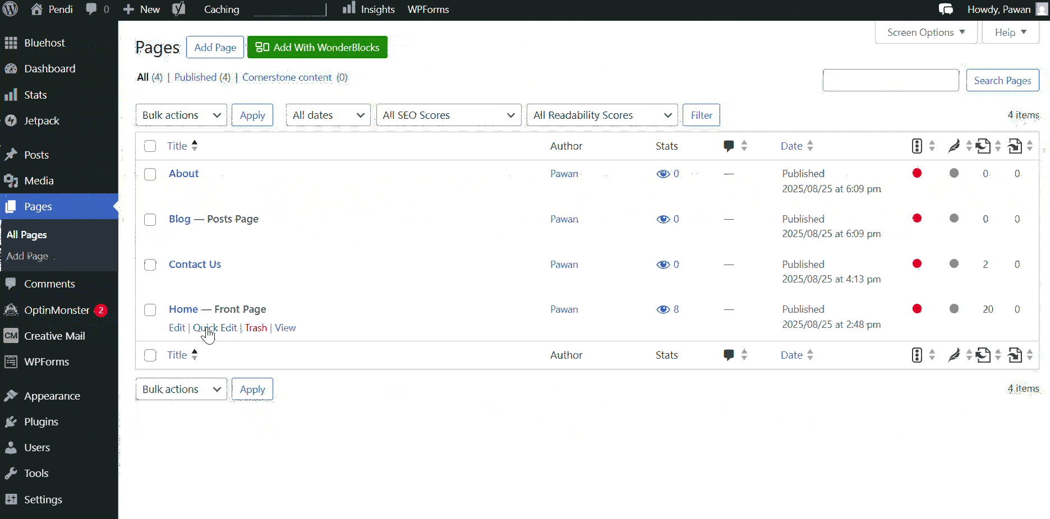Switch to the Published pages filter

click(195, 77)
